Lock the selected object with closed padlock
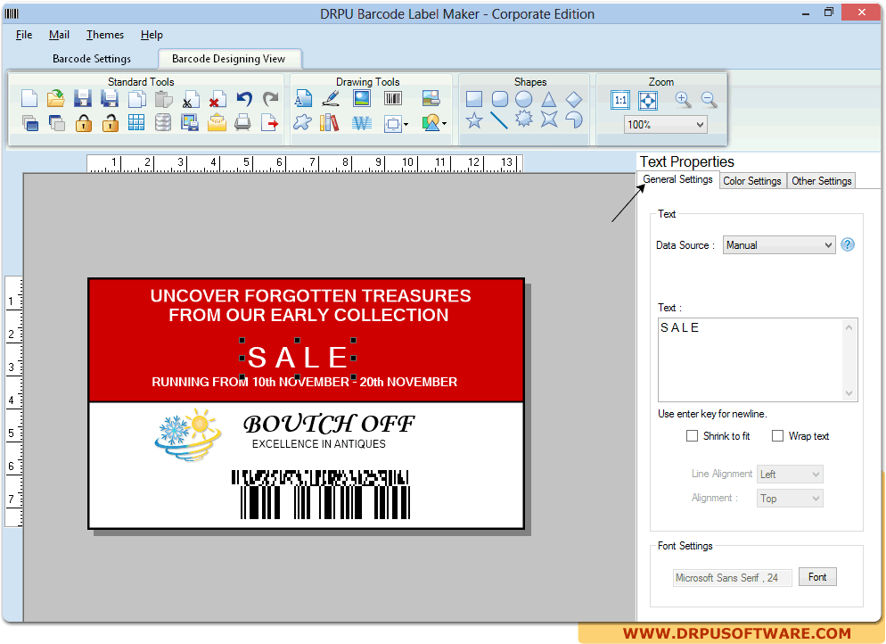The image size is (886, 644). click(84, 123)
